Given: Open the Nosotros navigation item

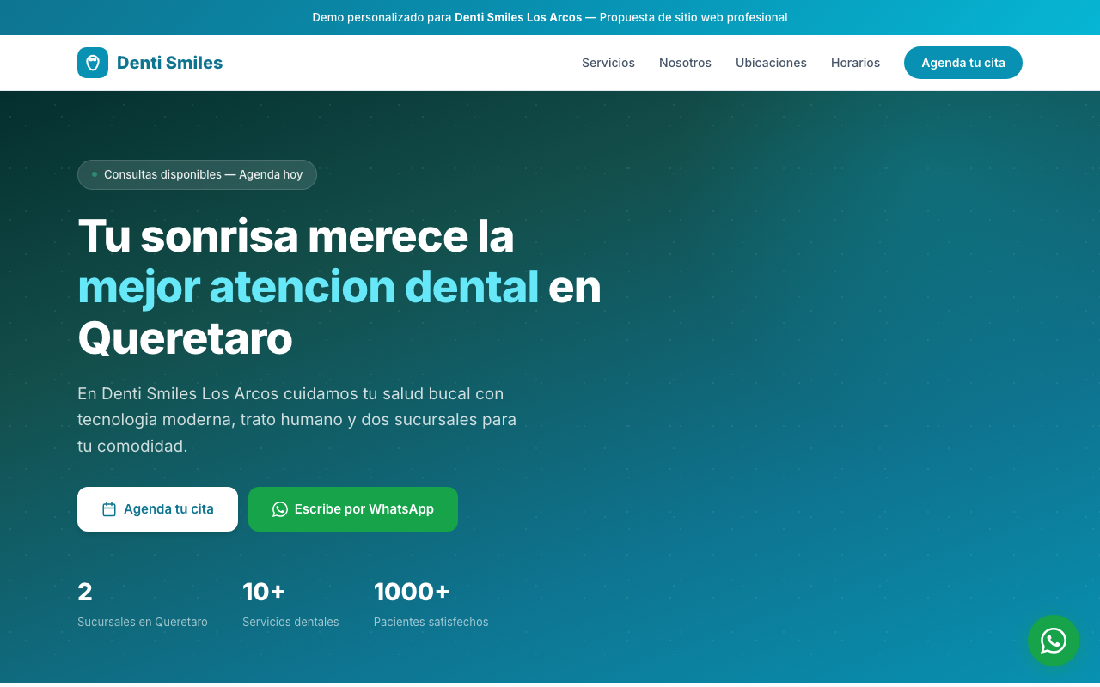Looking at the screenshot, I should [x=685, y=63].
